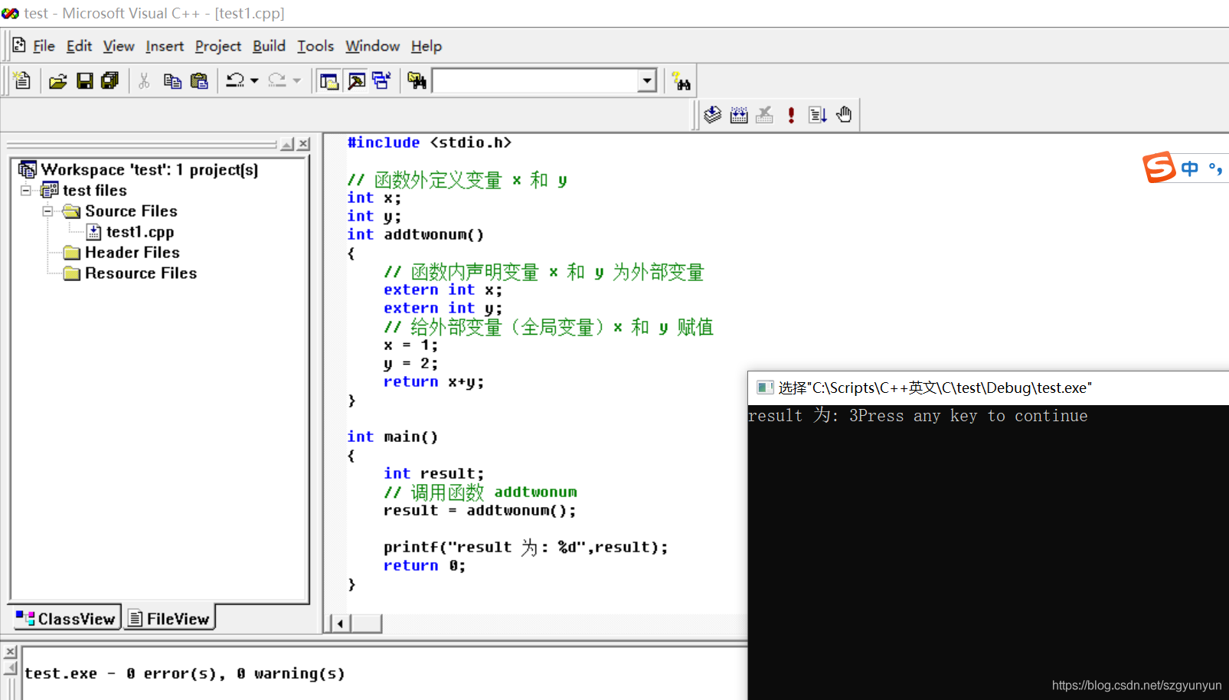The width and height of the screenshot is (1229, 700).
Task: Click the Undo arrow icon
Action: (235, 80)
